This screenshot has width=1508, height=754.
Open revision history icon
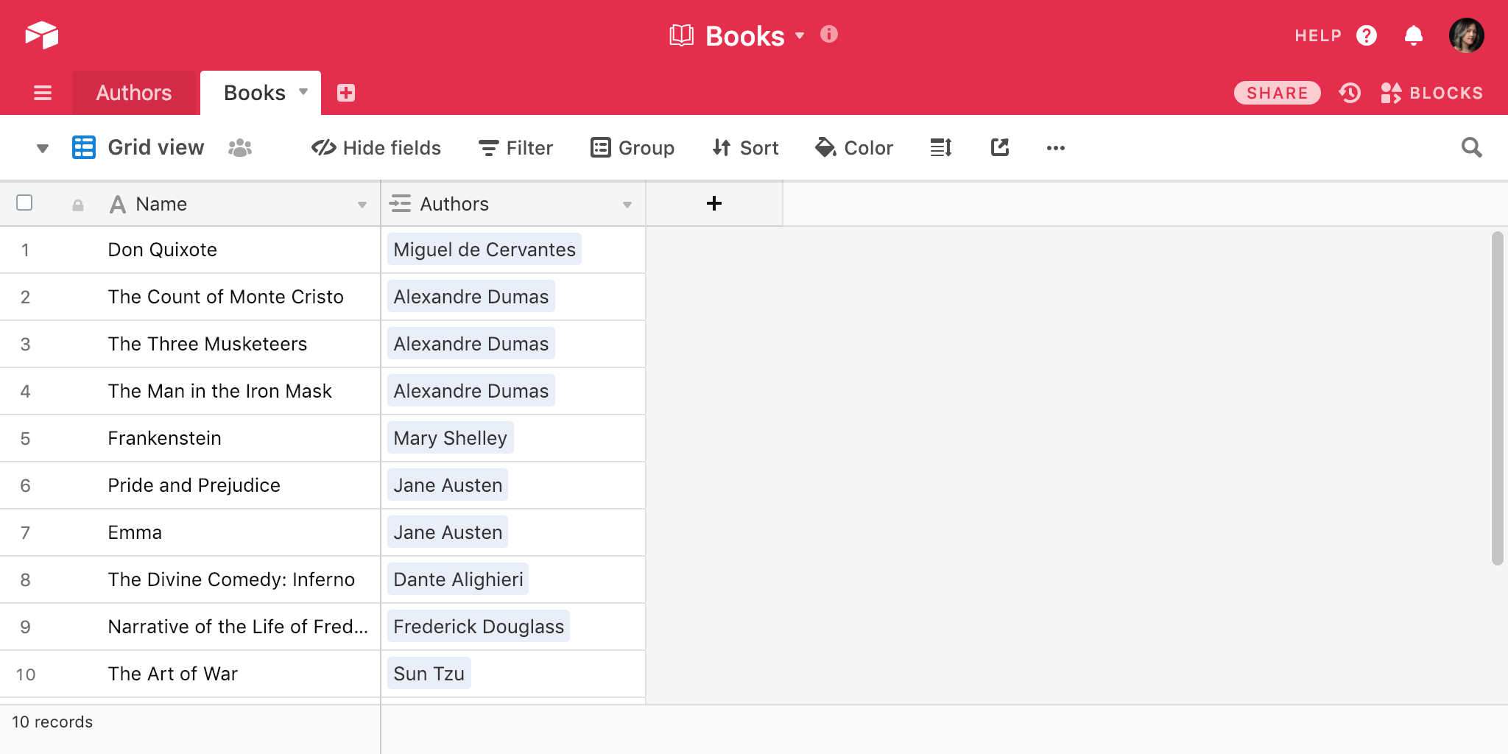coord(1350,93)
